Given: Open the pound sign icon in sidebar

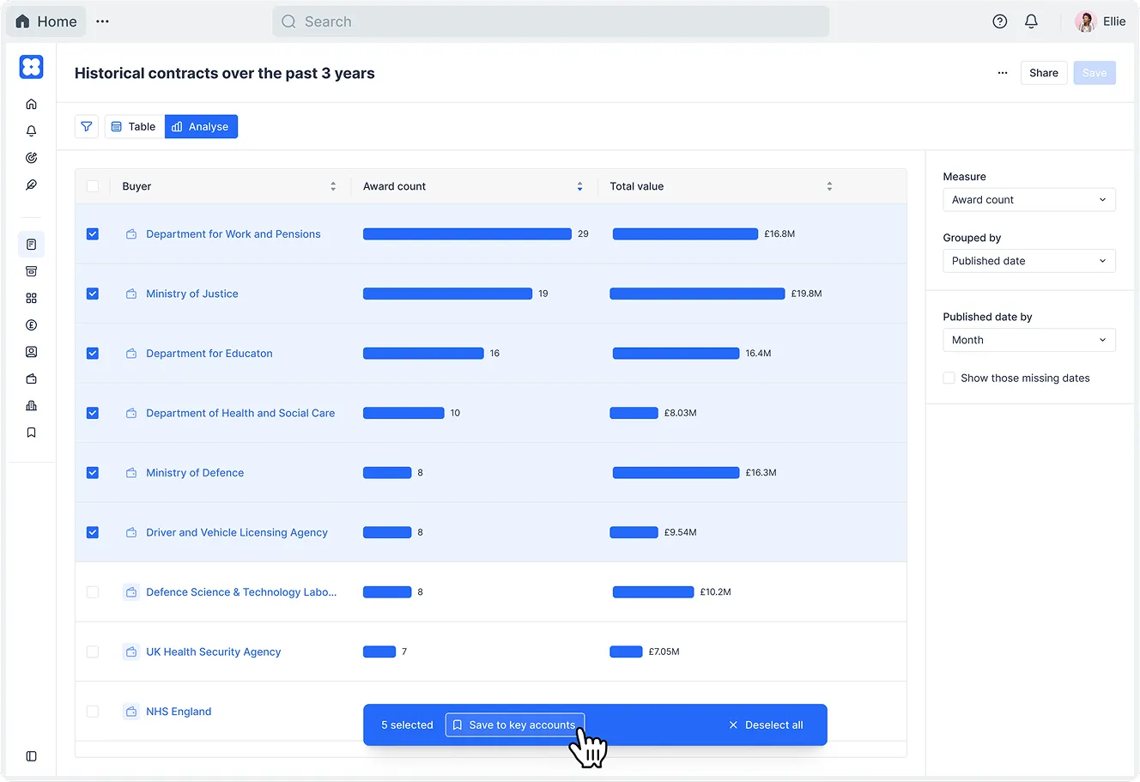Looking at the screenshot, I should coord(32,325).
